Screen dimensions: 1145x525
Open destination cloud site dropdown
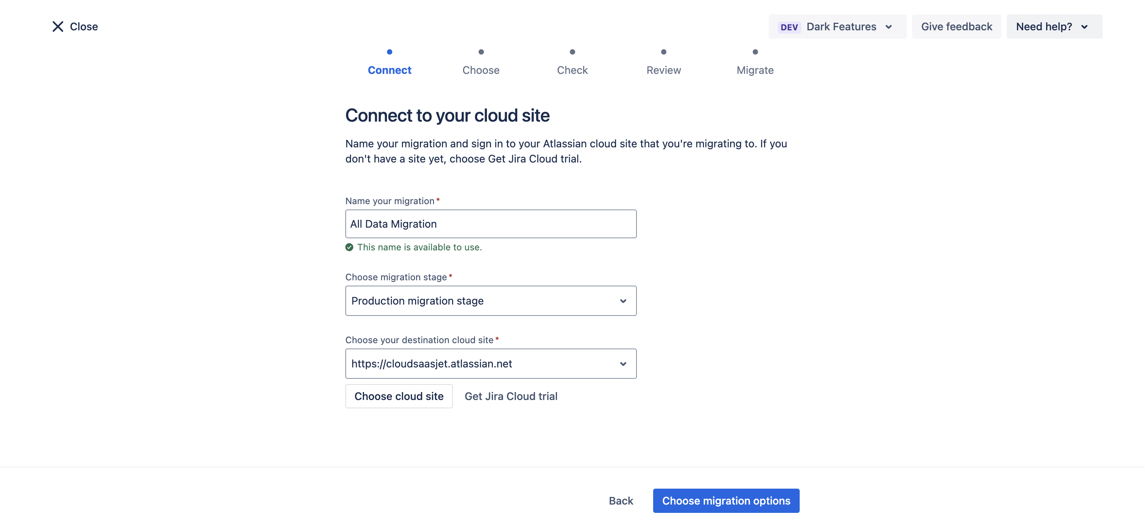(491, 364)
